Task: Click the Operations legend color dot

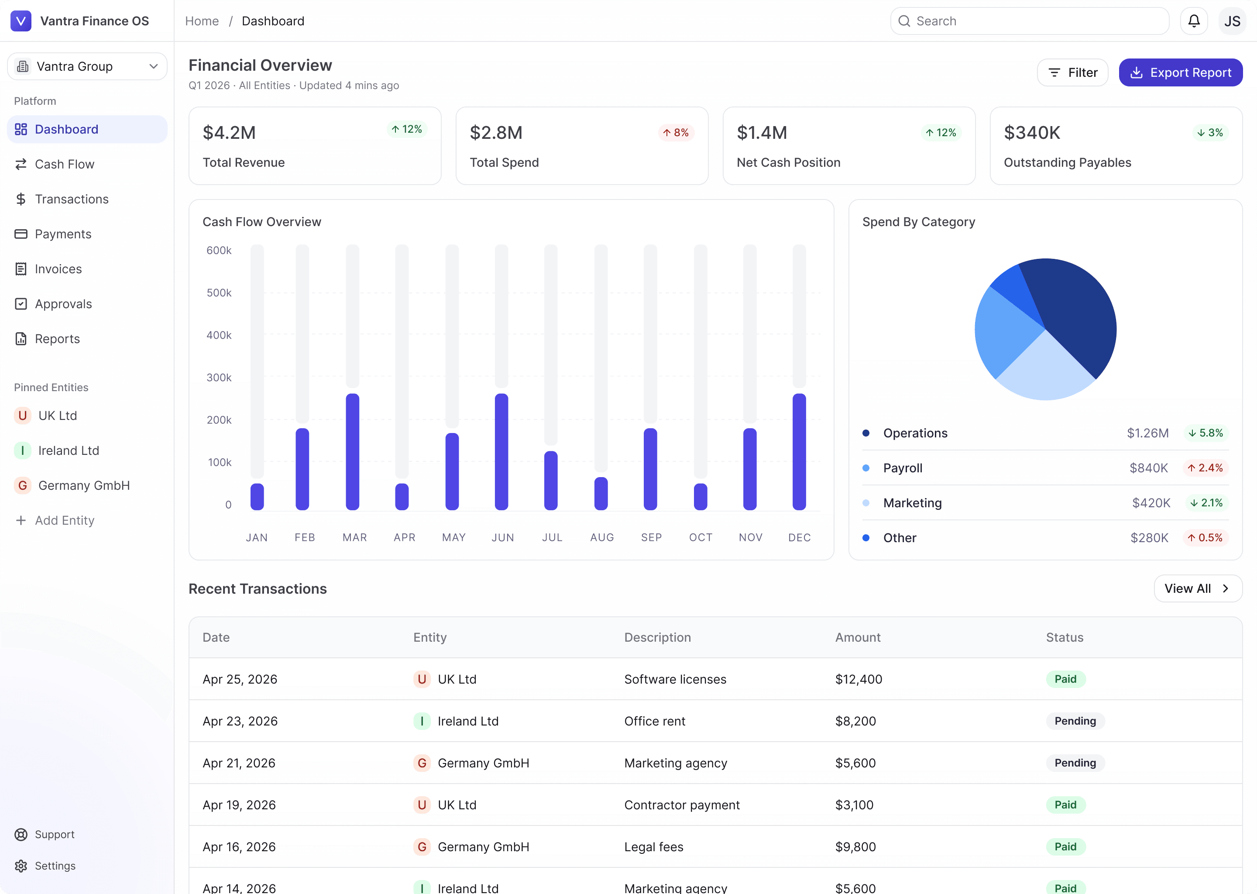Action: pyautogui.click(x=865, y=433)
